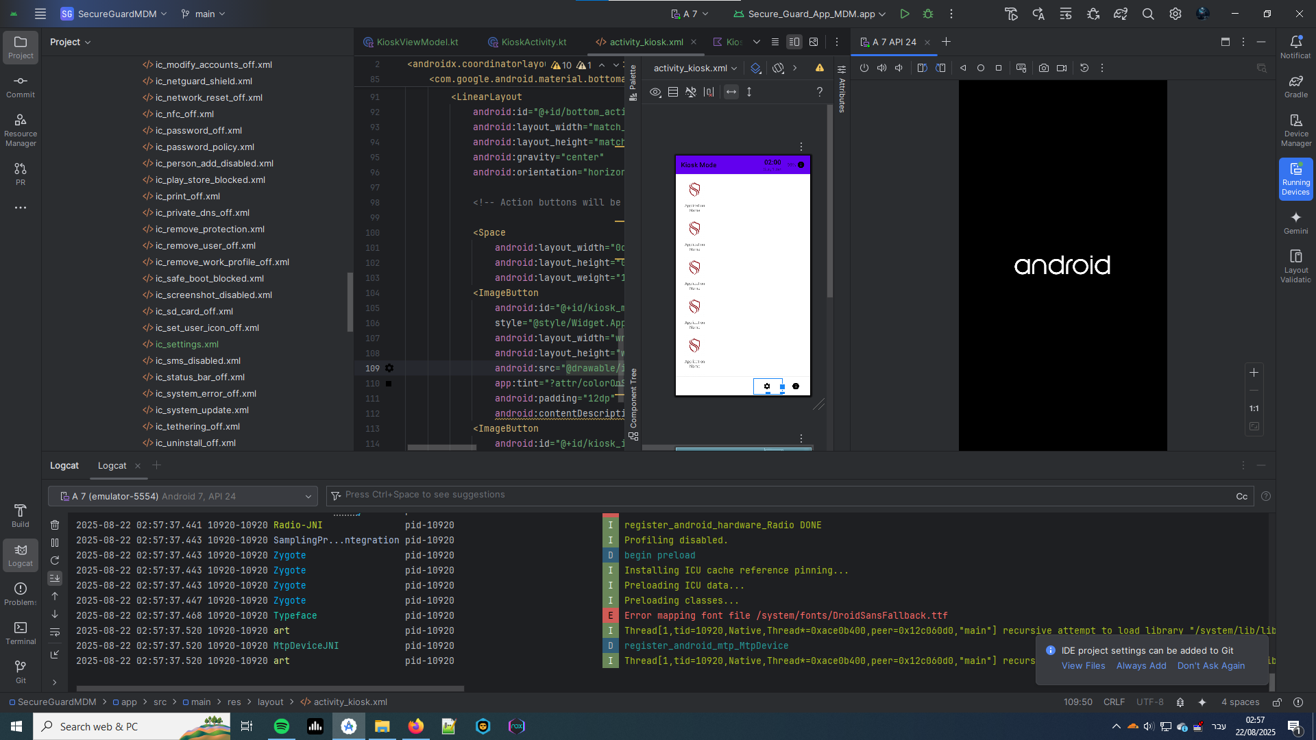
Task: Open the Layout Validation panel
Action: 1295,266
